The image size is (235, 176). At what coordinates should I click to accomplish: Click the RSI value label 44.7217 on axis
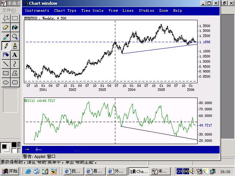(206, 125)
